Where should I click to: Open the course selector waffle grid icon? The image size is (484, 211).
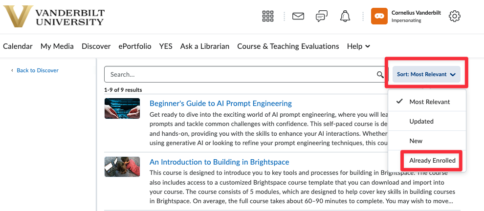268,16
